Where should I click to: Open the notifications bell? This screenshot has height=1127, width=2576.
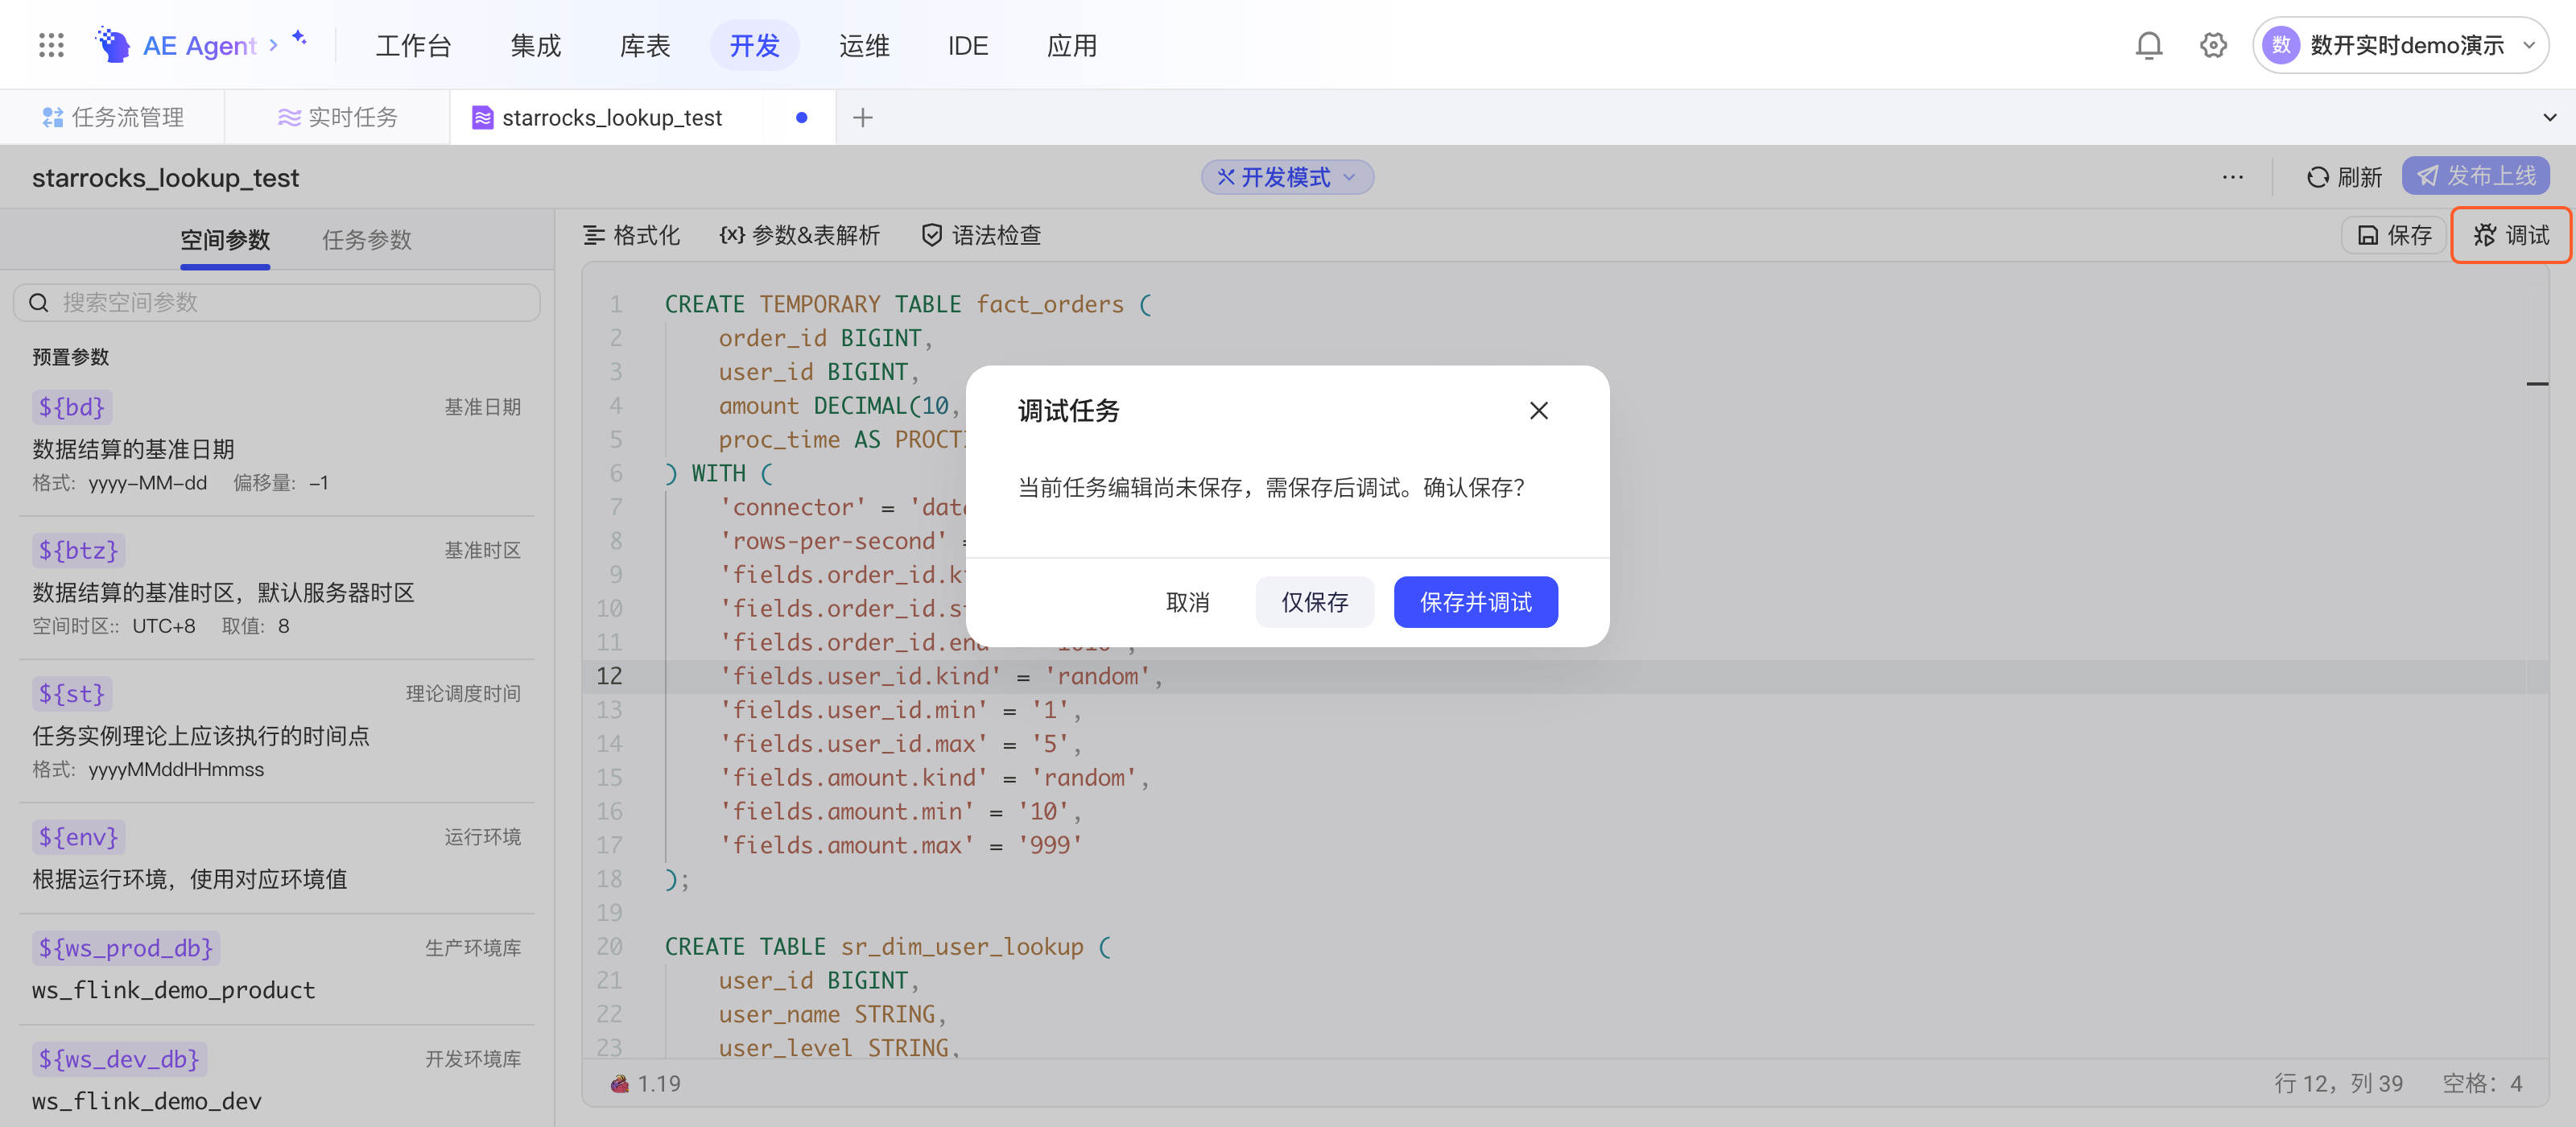click(x=2148, y=45)
